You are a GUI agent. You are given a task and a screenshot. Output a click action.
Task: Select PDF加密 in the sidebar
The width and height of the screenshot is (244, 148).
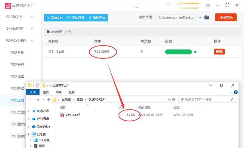pos(17,77)
